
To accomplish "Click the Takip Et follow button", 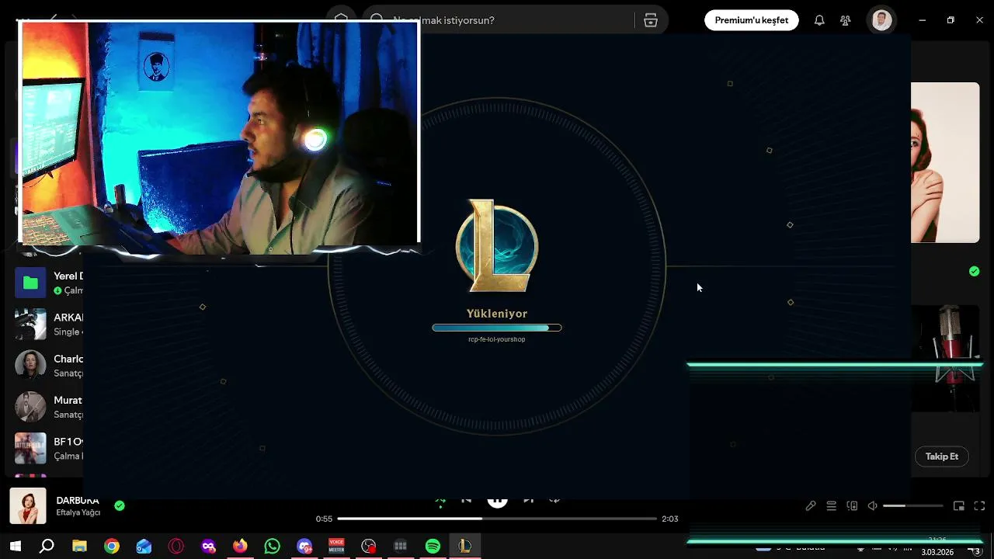I will [x=942, y=457].
